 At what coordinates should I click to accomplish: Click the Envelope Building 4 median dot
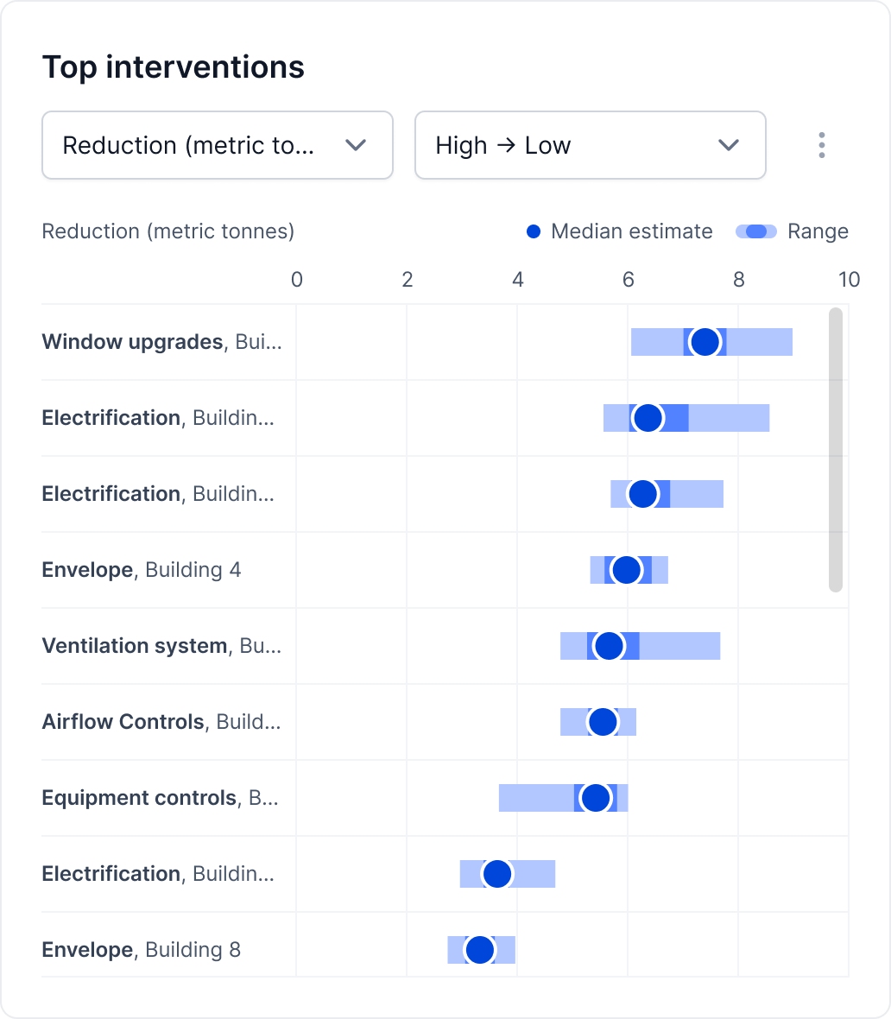coord(626,570)
